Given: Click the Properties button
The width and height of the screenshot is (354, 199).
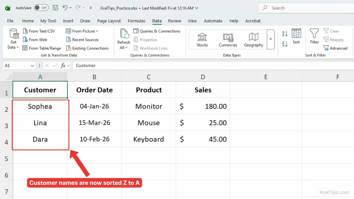Looking at the screenshot, I should (145, 40).
